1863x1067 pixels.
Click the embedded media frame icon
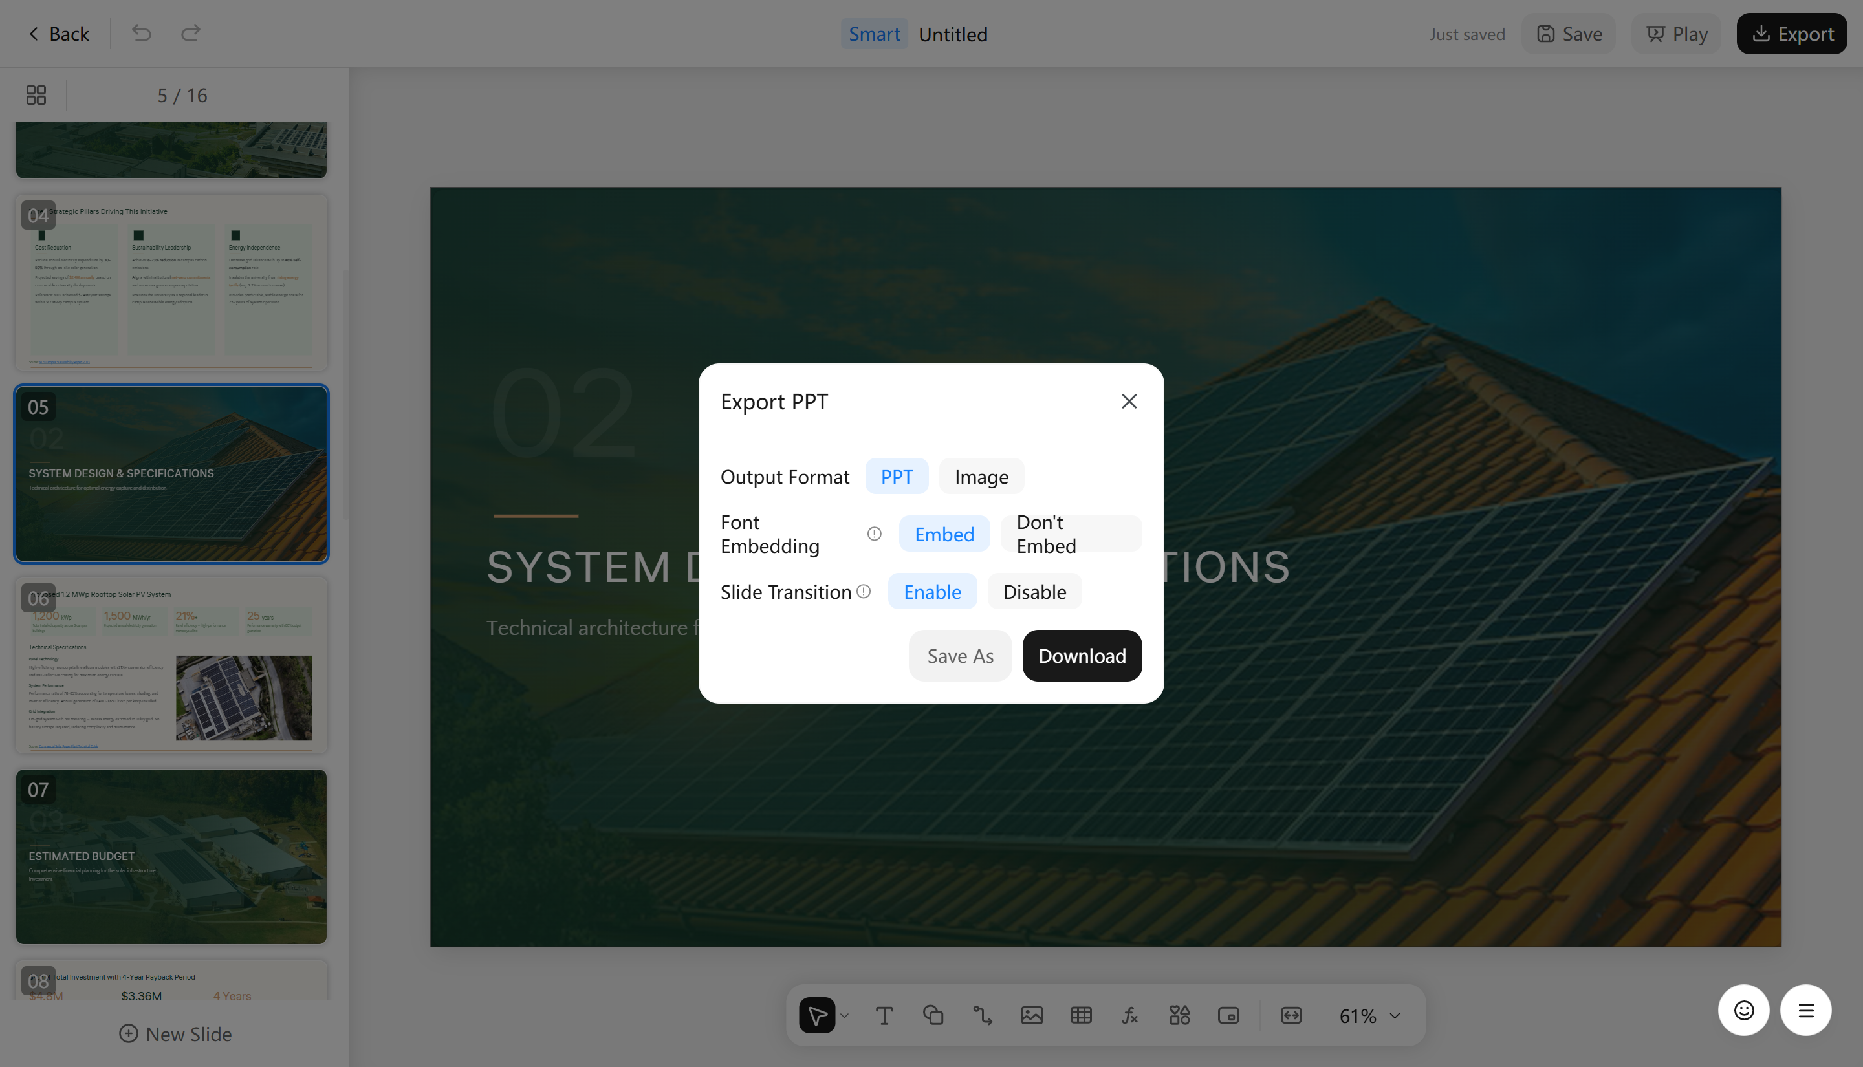(x=1228, y=1016)
